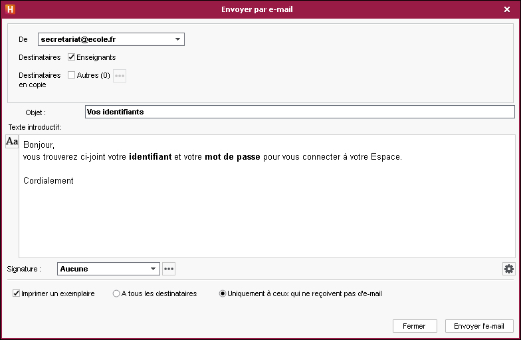The image size is (521, 340).
Task: Open the Aa text formatting icon
Action: click(12, 141)
